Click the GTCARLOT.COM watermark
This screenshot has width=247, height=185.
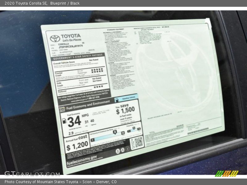coord(32,174)
